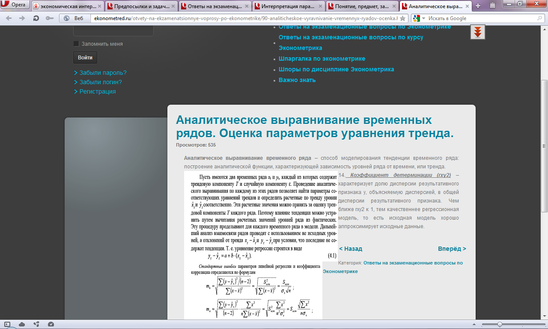The height and width of the screenshot is (329, 548).
Task: Click the article title "Аналитическое выравнивание временных рядов"
Action: click(x=315, y=126)
